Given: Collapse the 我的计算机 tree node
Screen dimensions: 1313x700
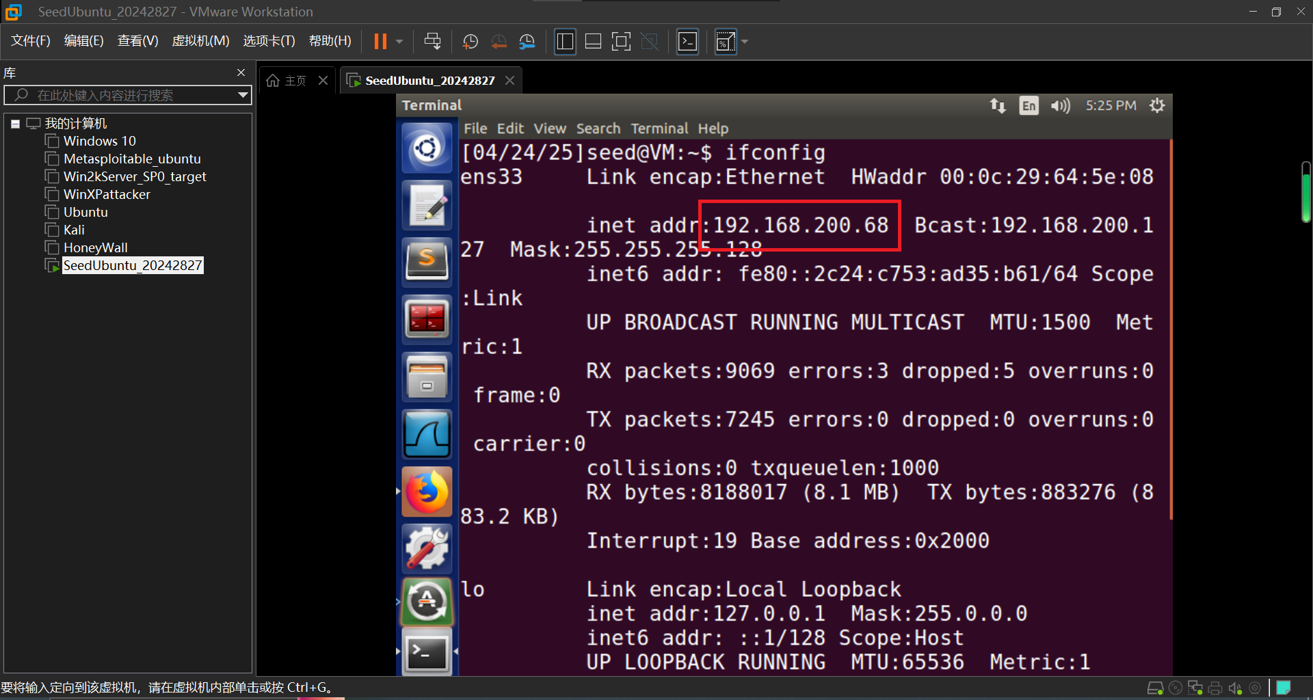Looking at the screenshot, I should [x=15, y=124].
